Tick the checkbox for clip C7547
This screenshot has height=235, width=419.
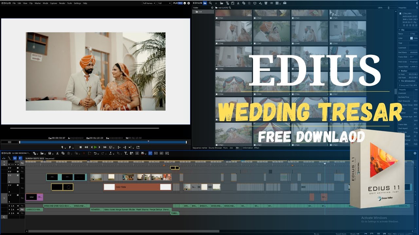click(x=255, y=43)
